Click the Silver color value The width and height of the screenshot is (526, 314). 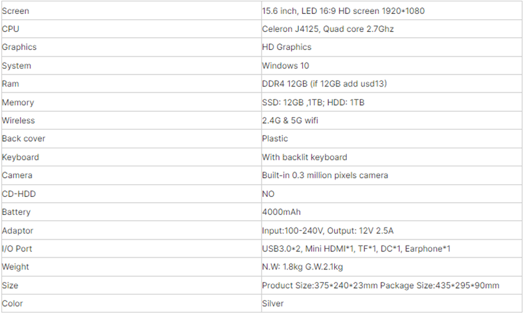click(x=272, y=303)
